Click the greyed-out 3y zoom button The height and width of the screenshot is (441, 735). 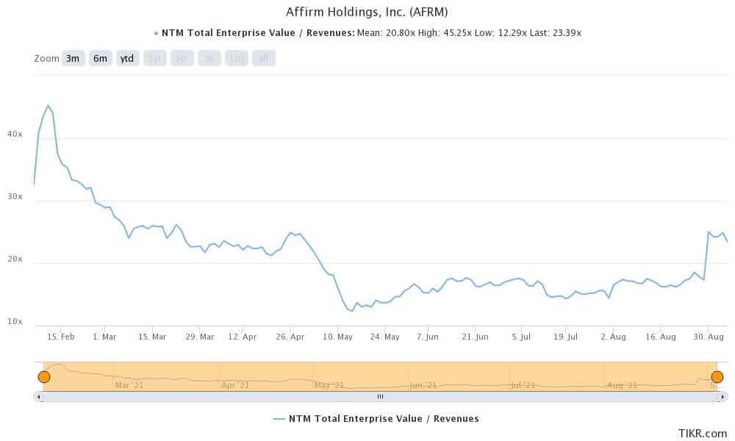[182, 59]
